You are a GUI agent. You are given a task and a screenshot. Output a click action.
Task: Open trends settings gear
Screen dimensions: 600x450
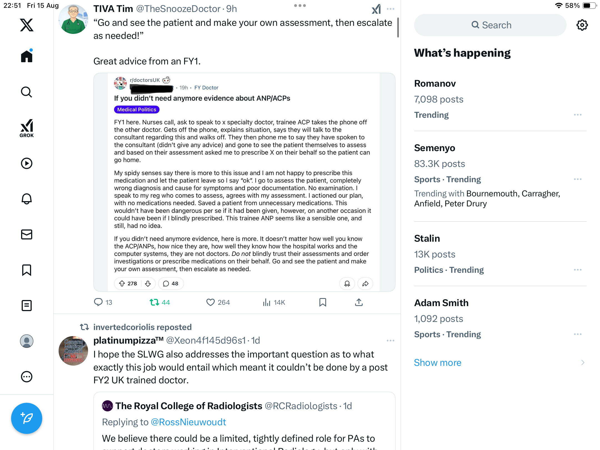pos(582,25)
